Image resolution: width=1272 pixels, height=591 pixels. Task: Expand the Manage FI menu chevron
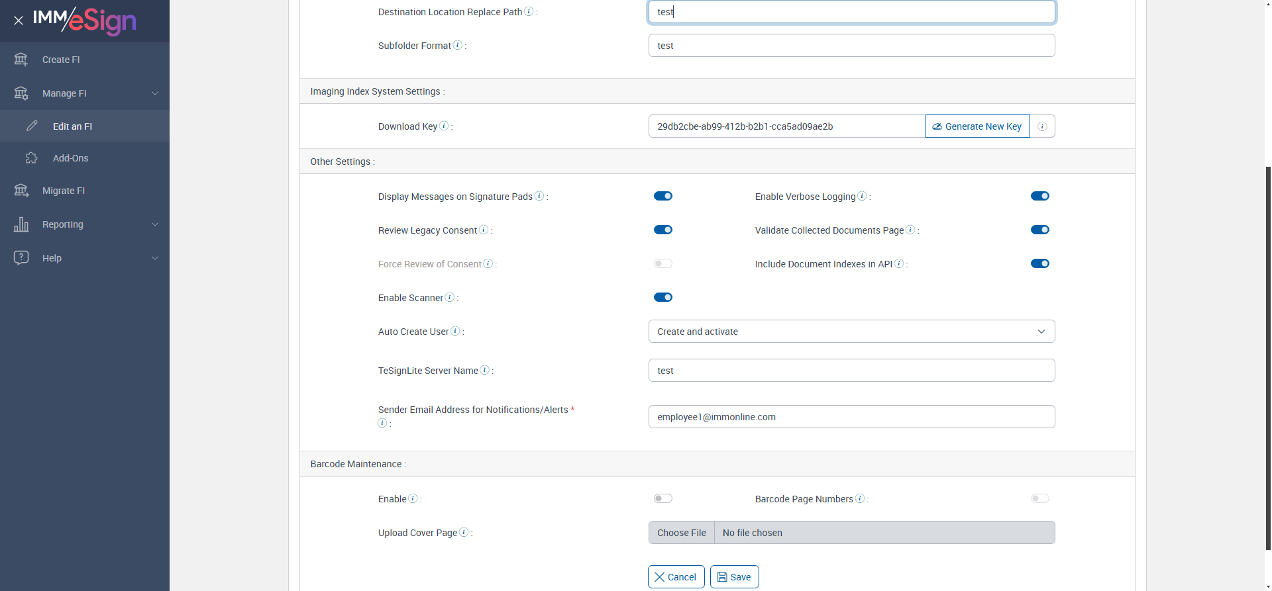(x=155, y=93)
